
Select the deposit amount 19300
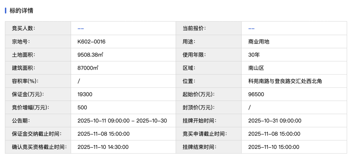(85, 94)
